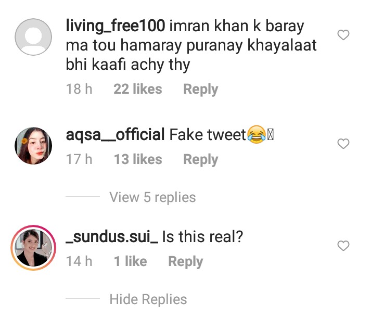The height and width of the screenshot is (315, 371).
Task: Tap heart icon on aqsa__official's comment
Action: click(x=343, y=144)
